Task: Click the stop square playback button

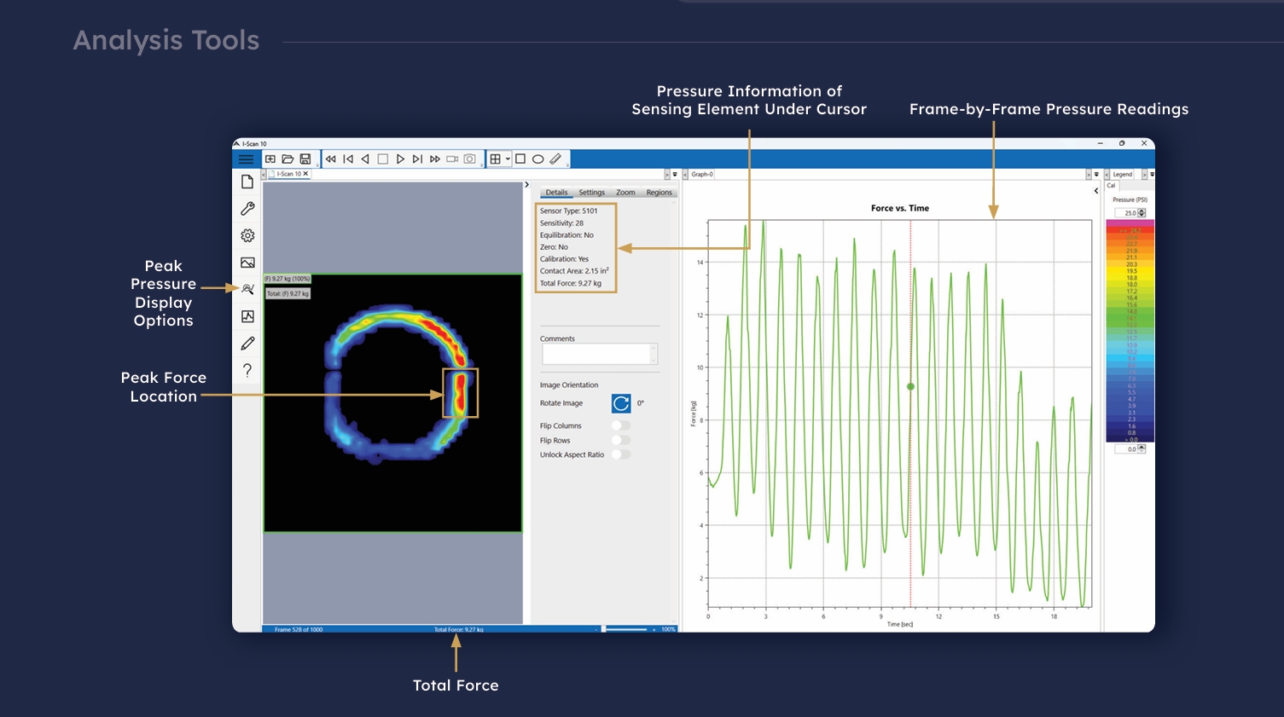Action: pyautogui.click(x=383, y=159)
